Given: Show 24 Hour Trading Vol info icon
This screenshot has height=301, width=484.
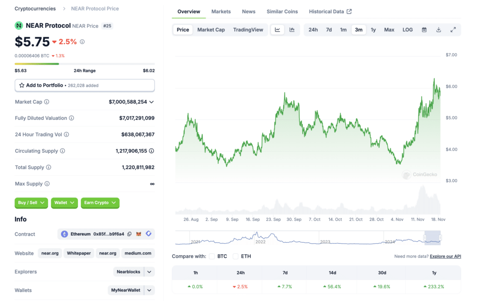Looking at the screenshot, I should click(66, 134).
